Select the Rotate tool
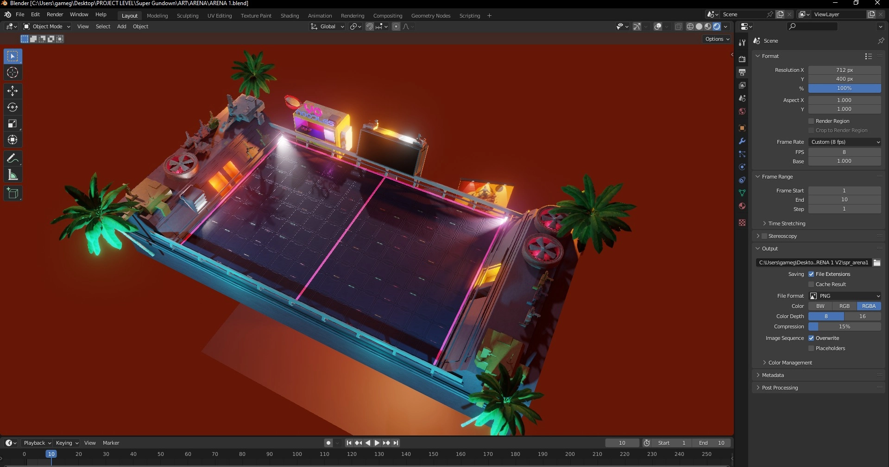Viewport: 889px width, 467px height. coord(13,107)
